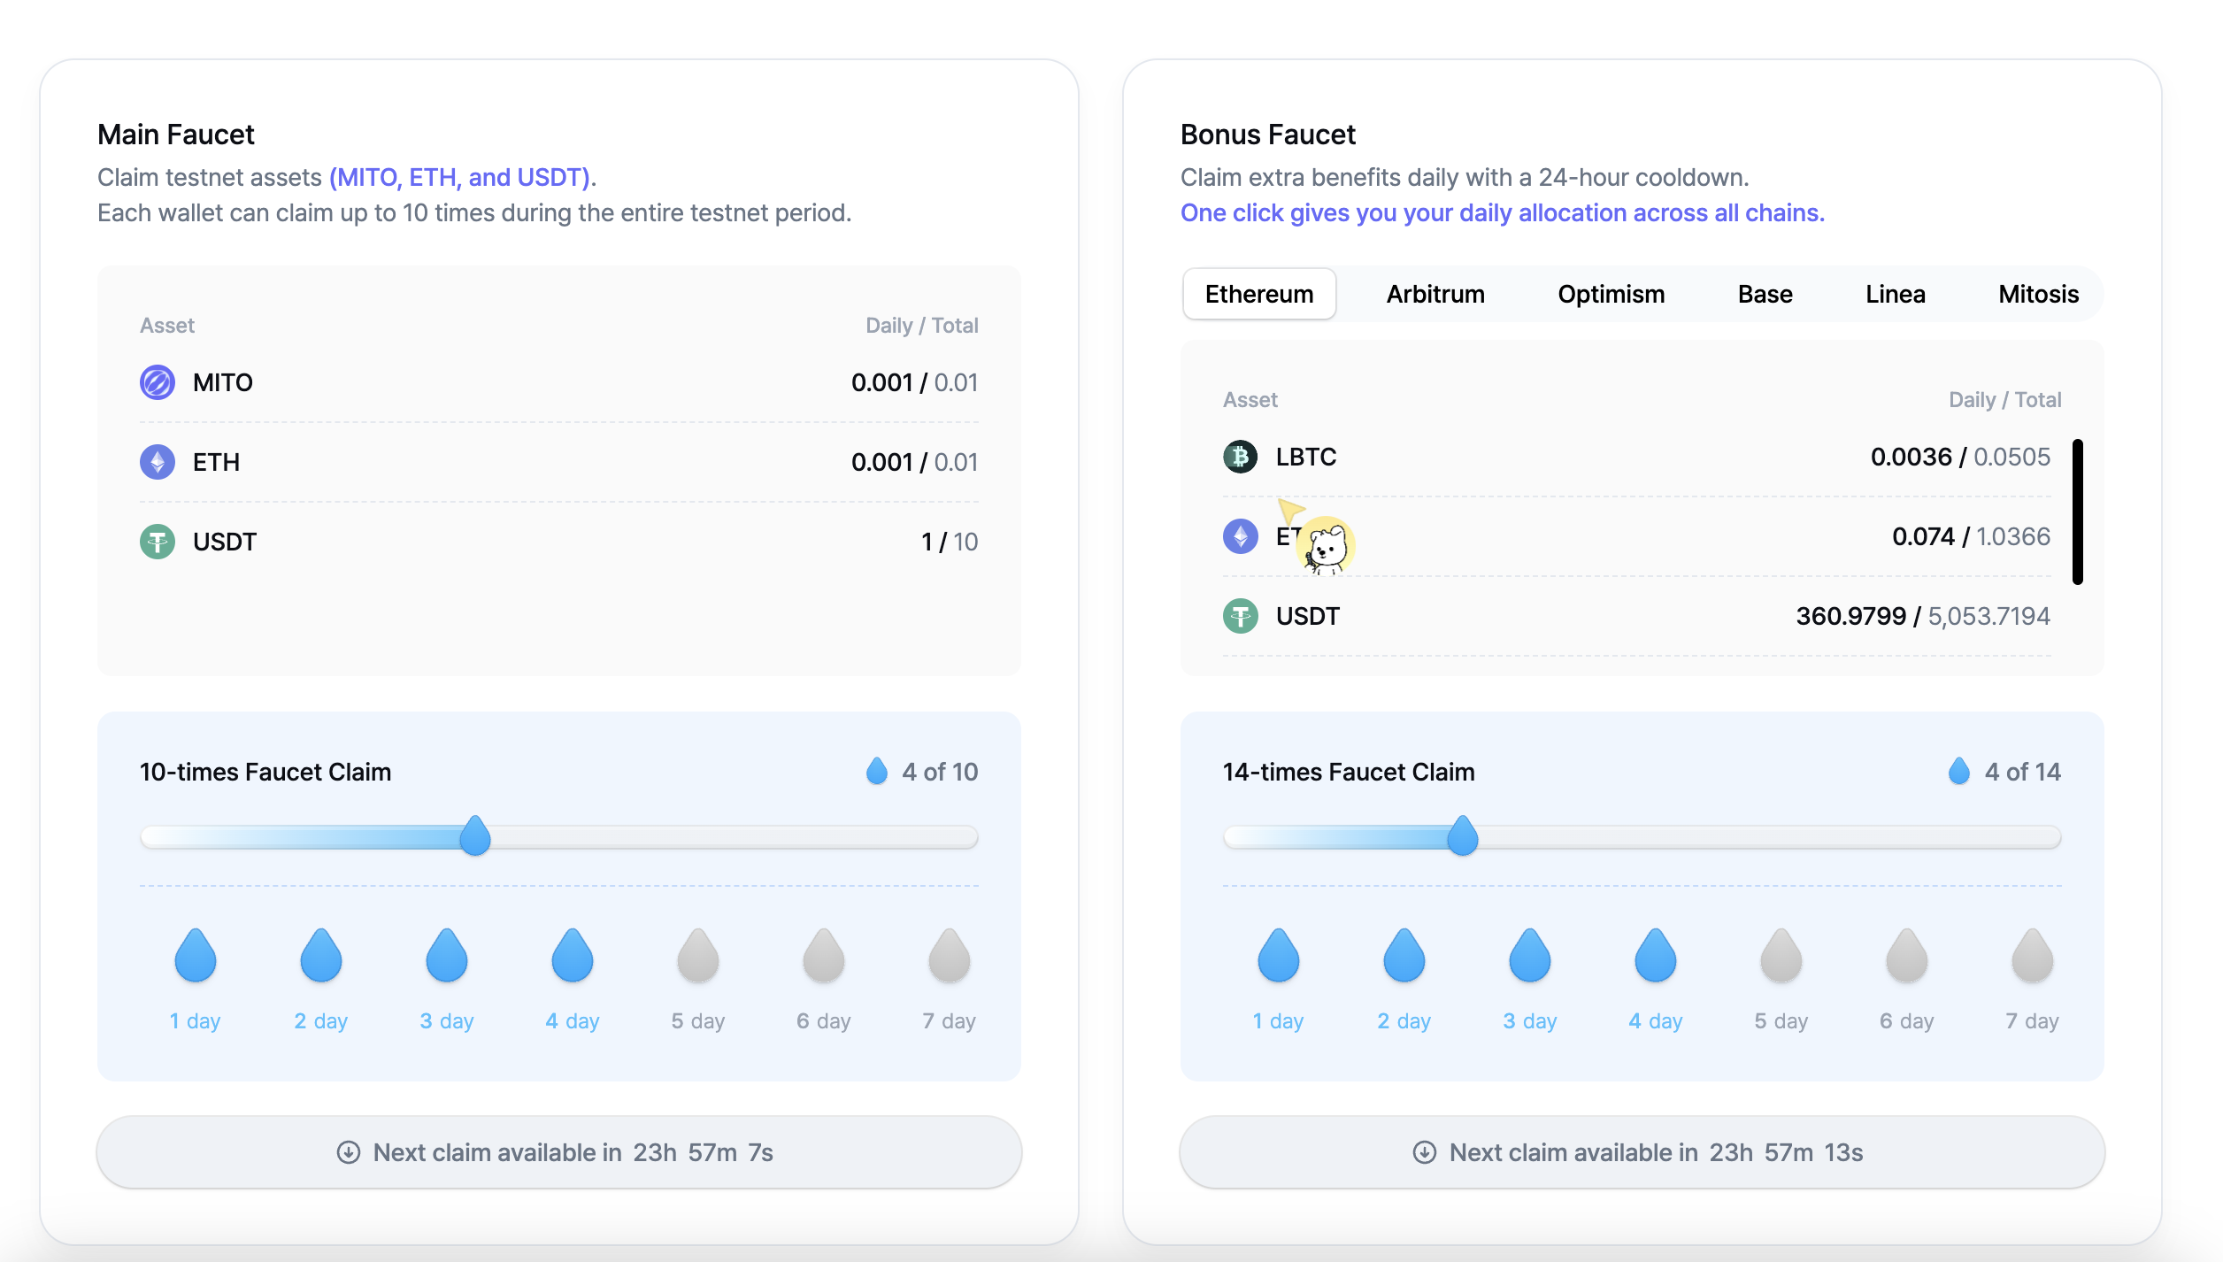2223x1262 pixels.
Task: Click the USDT icon in Main Faucet
Action: tap(158, 542)
